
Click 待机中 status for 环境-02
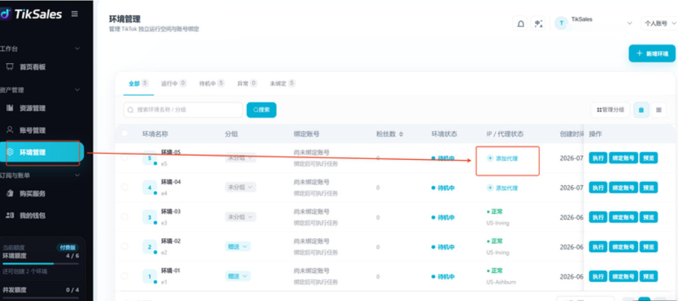click(x=443, y=247)
